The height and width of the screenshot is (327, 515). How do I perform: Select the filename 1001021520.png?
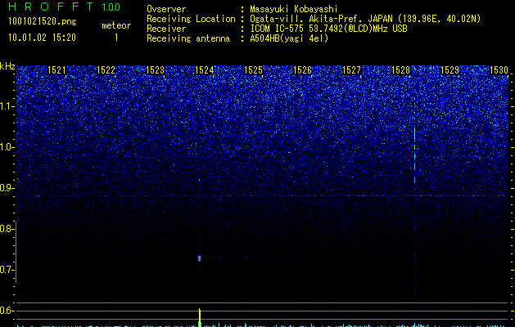point(43,21)
